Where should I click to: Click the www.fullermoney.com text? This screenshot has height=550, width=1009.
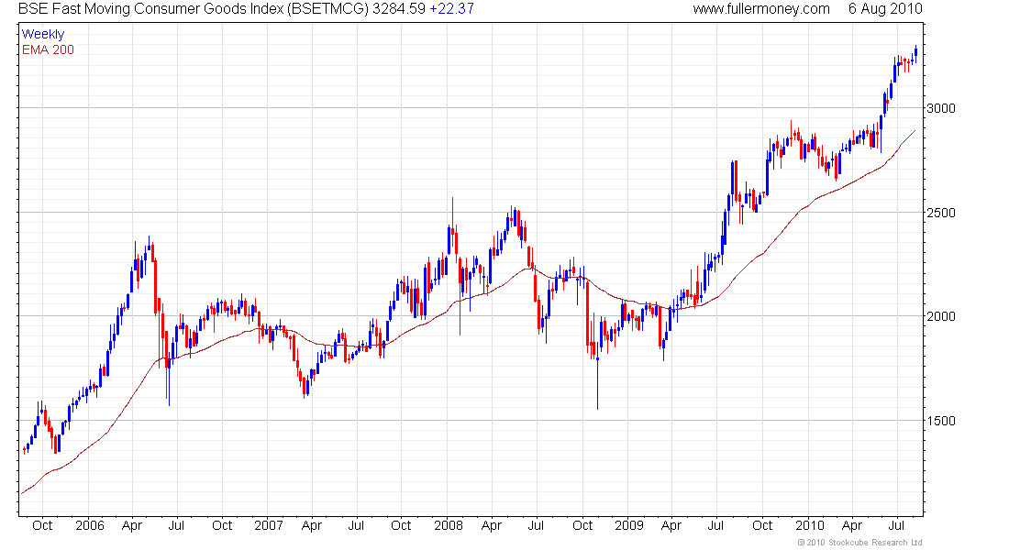click(x=761, y=9)
